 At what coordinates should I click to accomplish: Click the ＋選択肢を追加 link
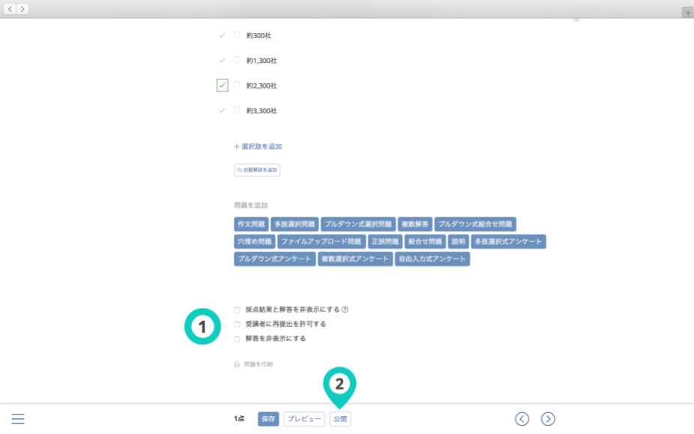click(258, 147)
